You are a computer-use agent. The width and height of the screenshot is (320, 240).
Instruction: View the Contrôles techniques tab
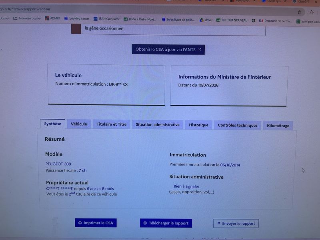click(237, 125)
